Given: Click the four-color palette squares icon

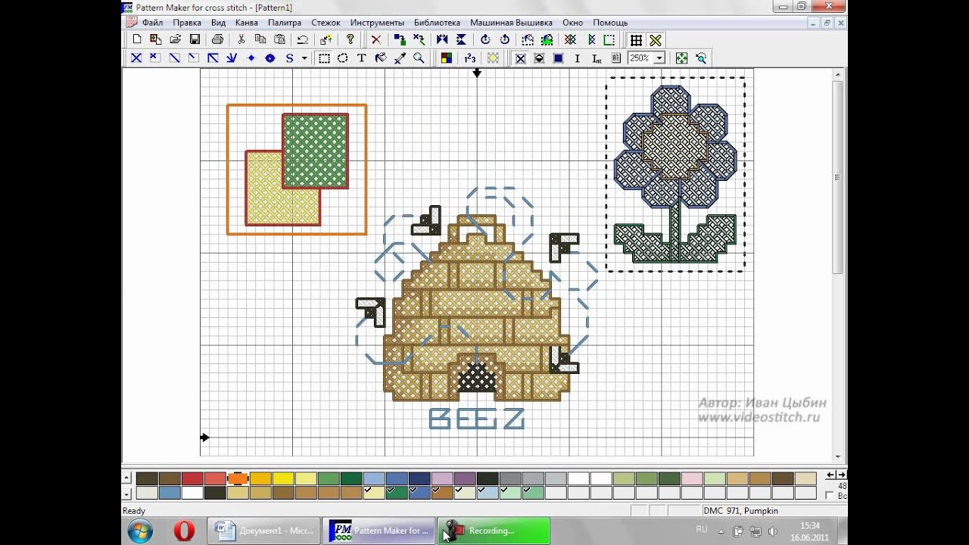Looking at the screenshot, I should (447, 58).
